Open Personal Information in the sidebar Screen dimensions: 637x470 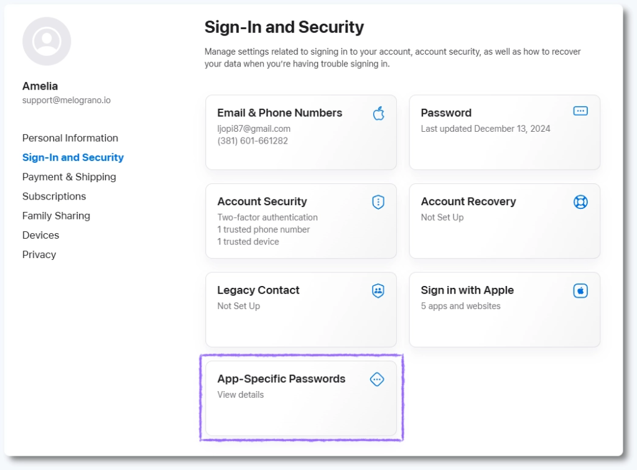coord(70,138)
